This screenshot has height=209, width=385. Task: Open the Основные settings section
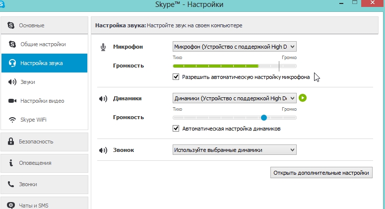45,25
